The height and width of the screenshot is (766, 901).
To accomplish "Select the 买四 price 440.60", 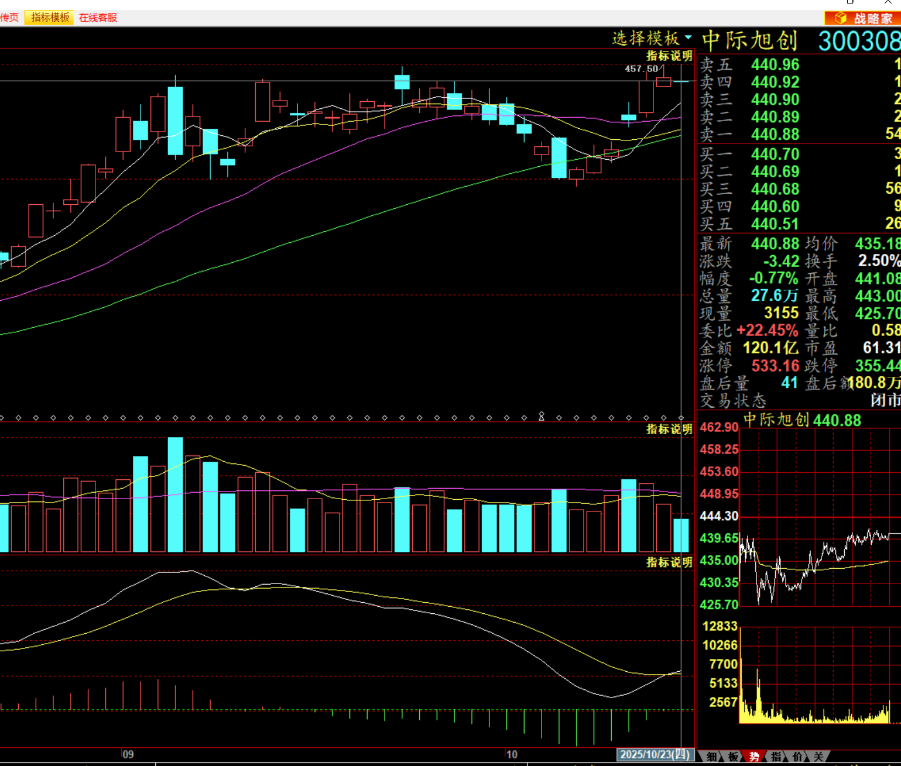I will pyautogui.click(x=775, y=207).
